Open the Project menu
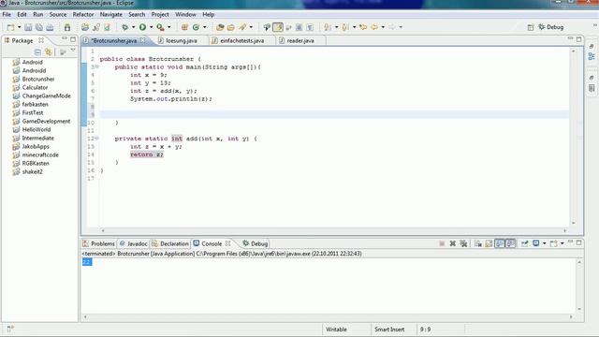The image size is (599, 337). (160, 15)
